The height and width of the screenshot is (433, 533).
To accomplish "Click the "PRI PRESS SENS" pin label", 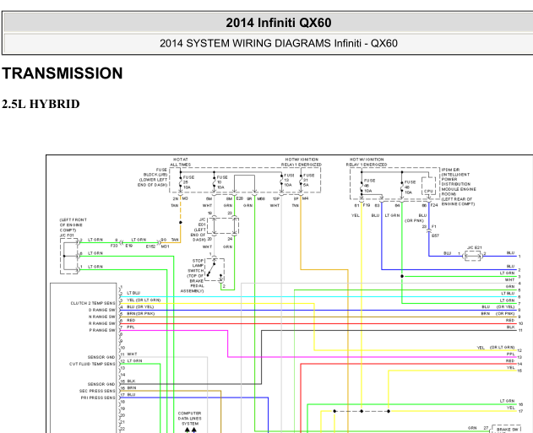I will point(97,398).
